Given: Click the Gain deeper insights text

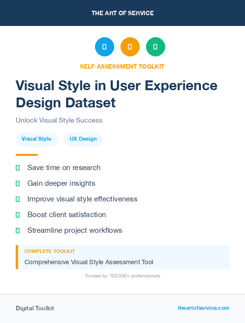Looking at the screenshot, I should click(61, 183).
